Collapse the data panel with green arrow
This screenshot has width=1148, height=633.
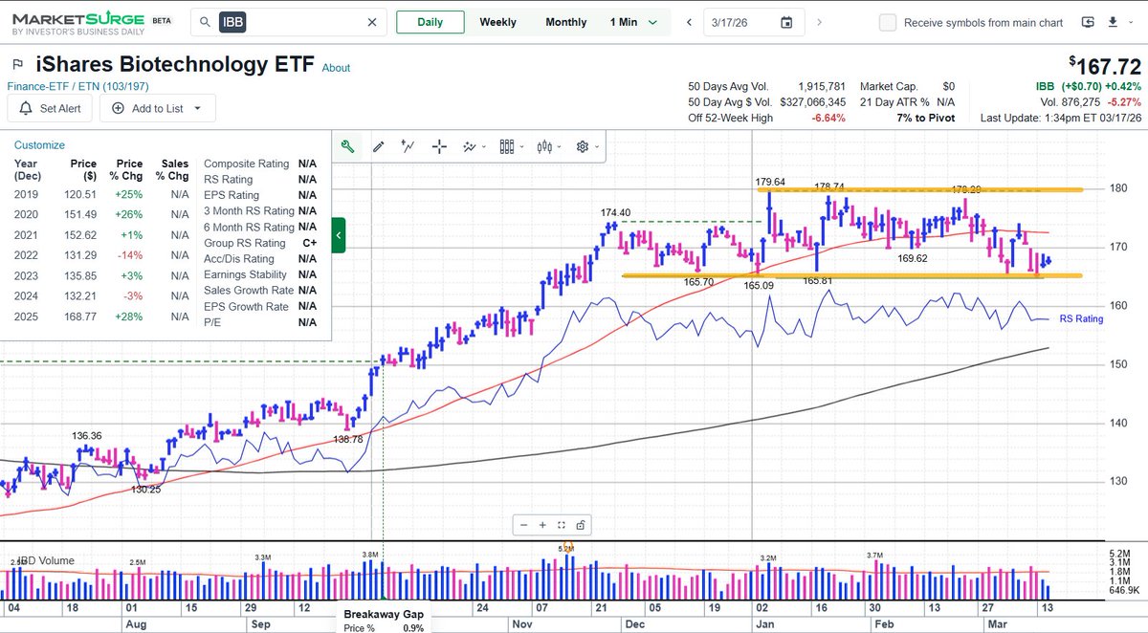tap(339, 235)
